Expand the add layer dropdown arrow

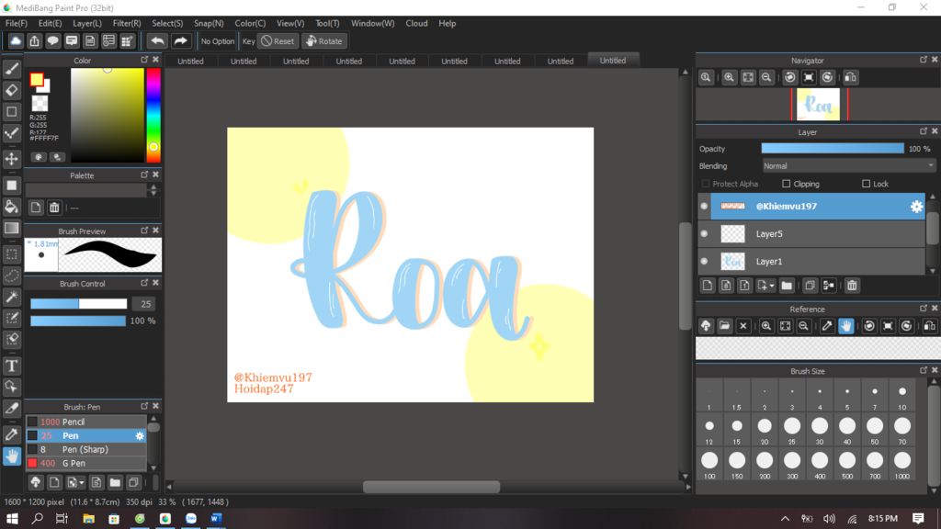pyautogui.click(x=772, y=286)
